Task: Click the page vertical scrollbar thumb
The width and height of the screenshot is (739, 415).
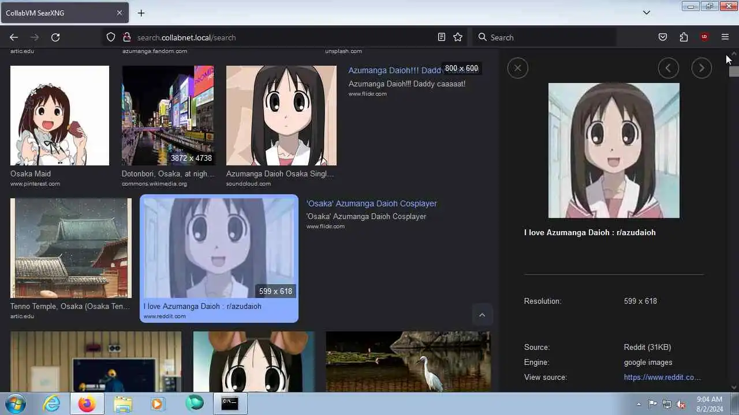Action: pyautogui.click(x=734, y=71)
